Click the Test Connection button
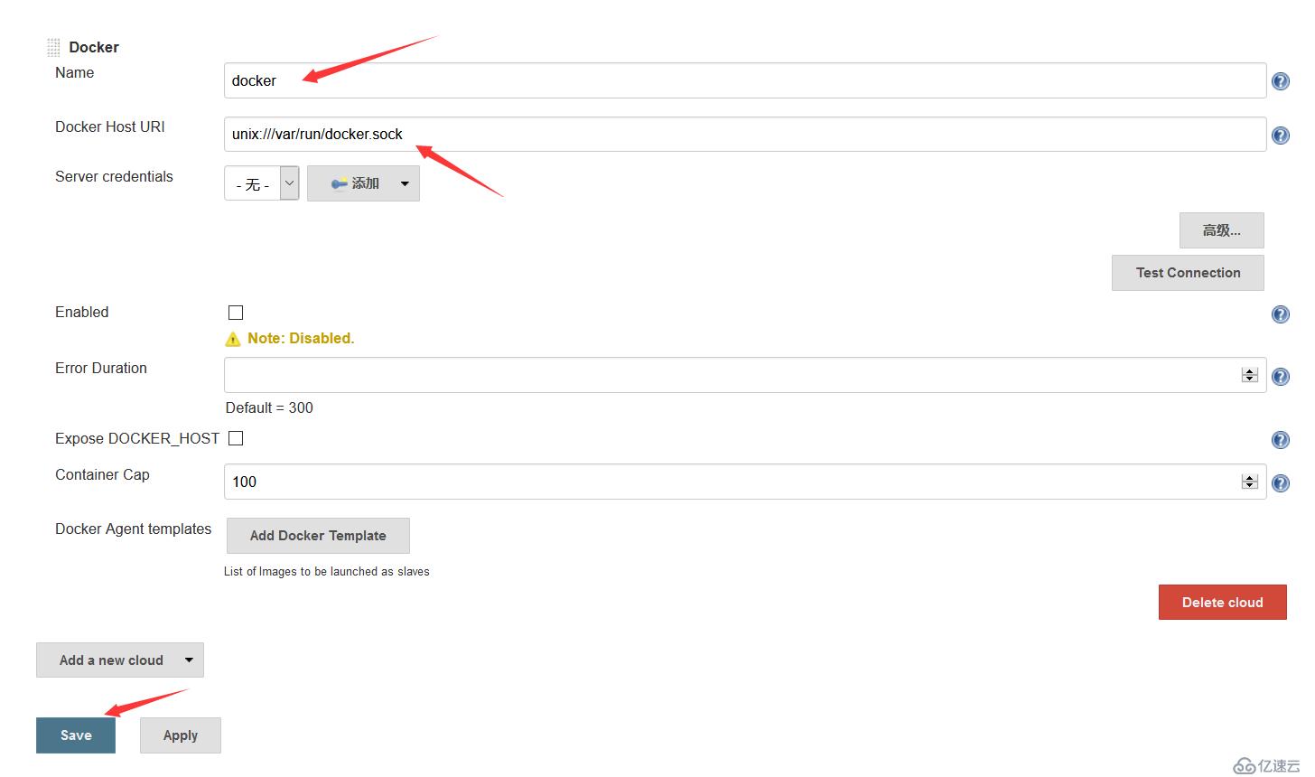This screenshot has height=777, width=1315. click(x=1188, y=273)
